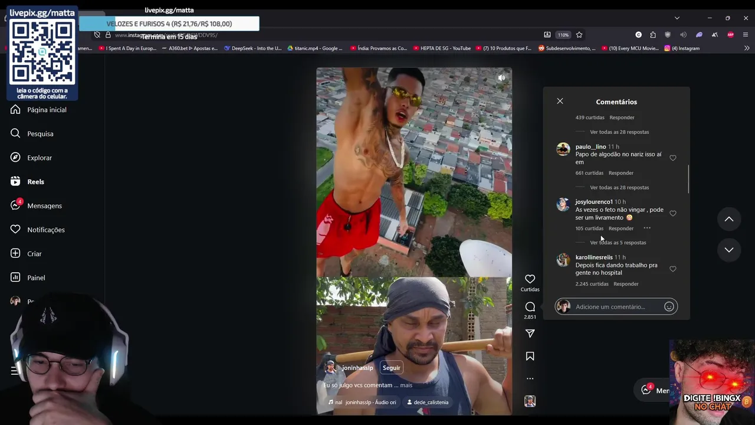Select Reels in the sidebar
Image resolution: width=755 pixels, height=425 pixels.
tap(27, 182)
